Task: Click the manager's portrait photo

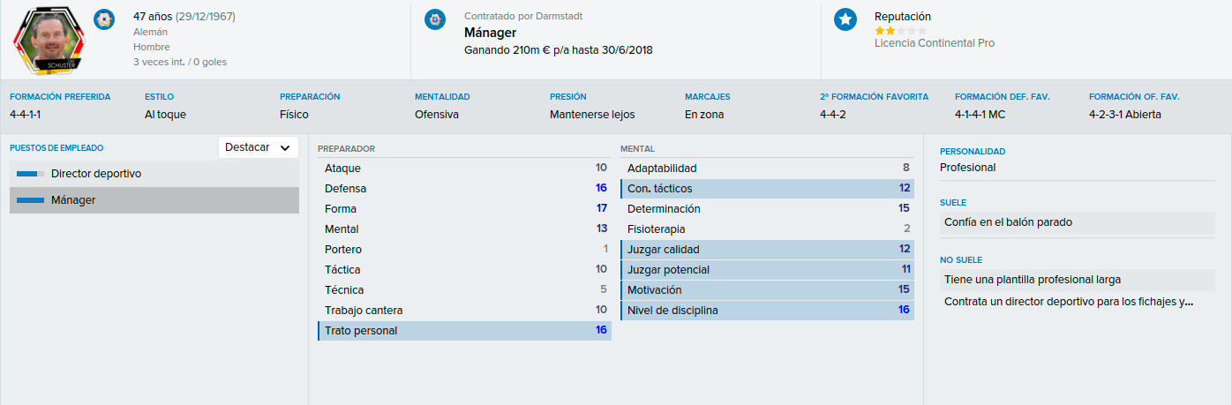Action: point(47,39)
